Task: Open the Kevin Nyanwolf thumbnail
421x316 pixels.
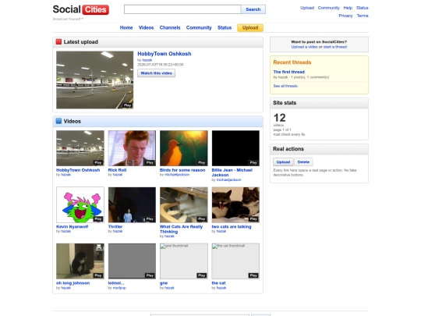Action: [x=80, y=204]
